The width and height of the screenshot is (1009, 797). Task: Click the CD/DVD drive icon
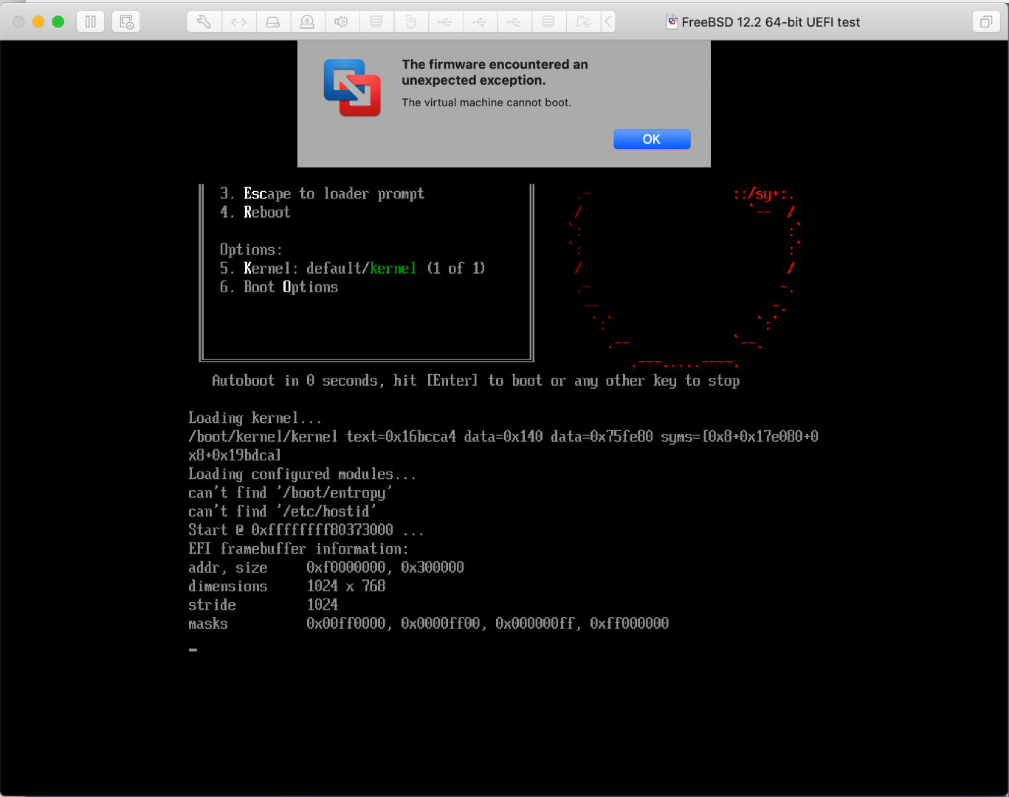click(x=376, y=21)
